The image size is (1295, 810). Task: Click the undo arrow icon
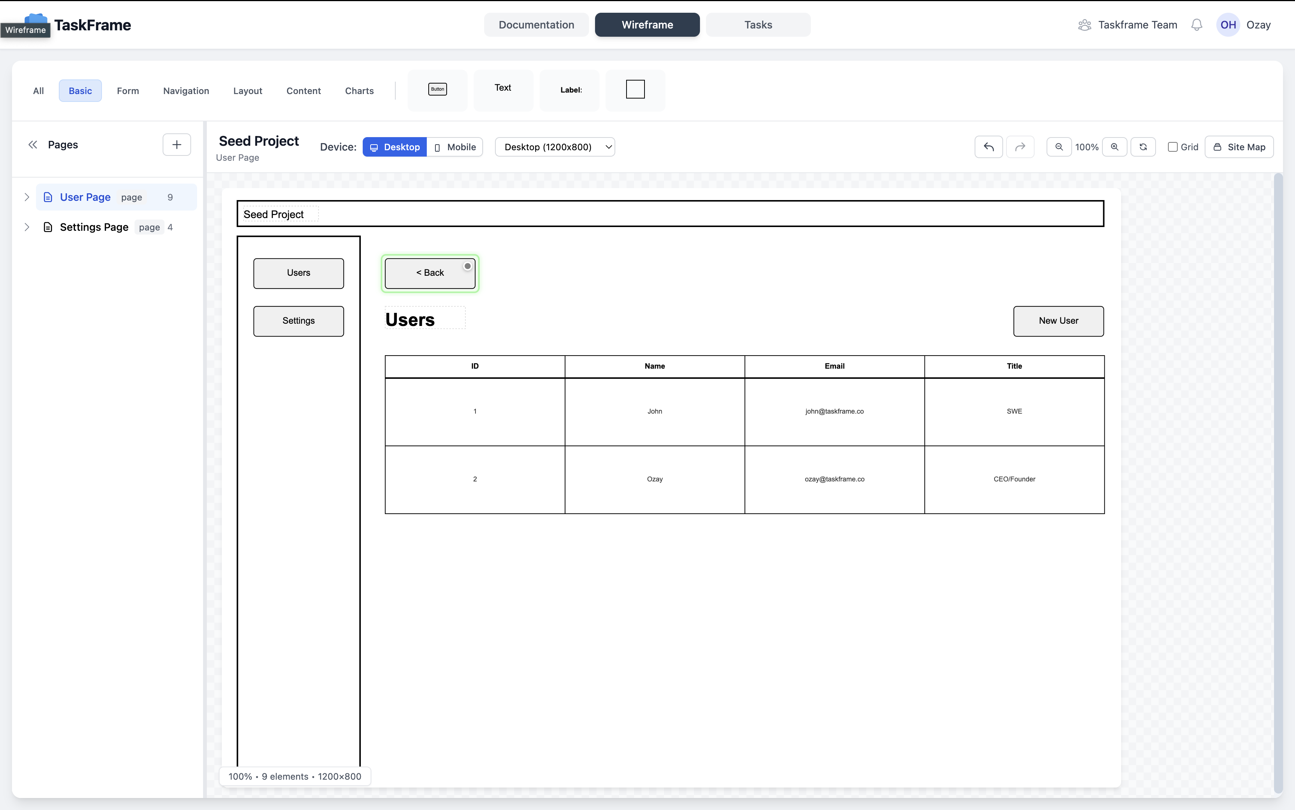pos(988,147)
